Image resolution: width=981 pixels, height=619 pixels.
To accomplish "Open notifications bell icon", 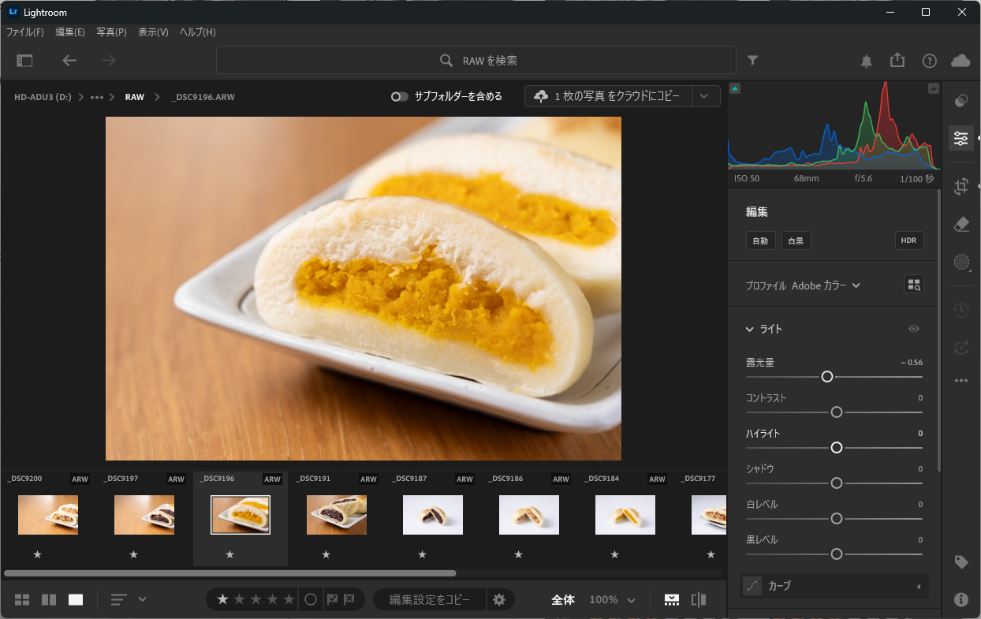I will pos(866,61).
